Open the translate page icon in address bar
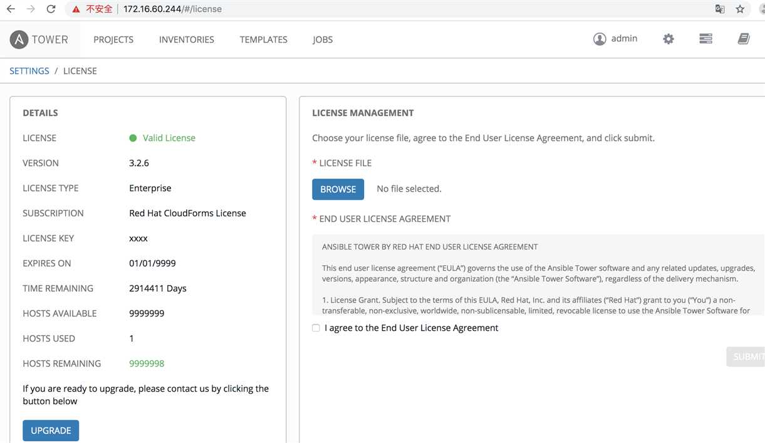The width and height of the screenshot is (765, 443). pos(720,9)
